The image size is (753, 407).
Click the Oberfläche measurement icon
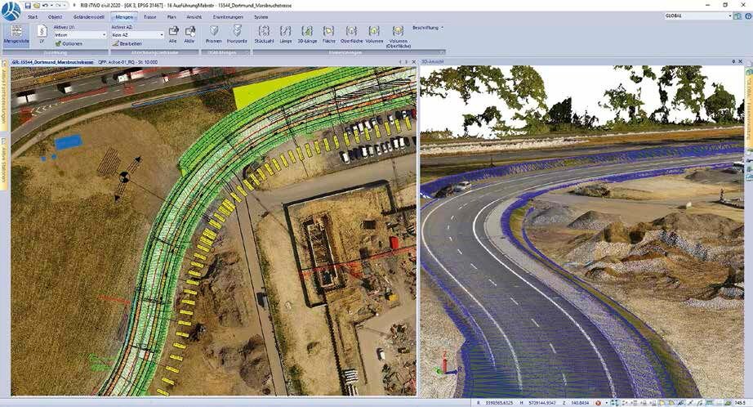click(x=351, y=34)
